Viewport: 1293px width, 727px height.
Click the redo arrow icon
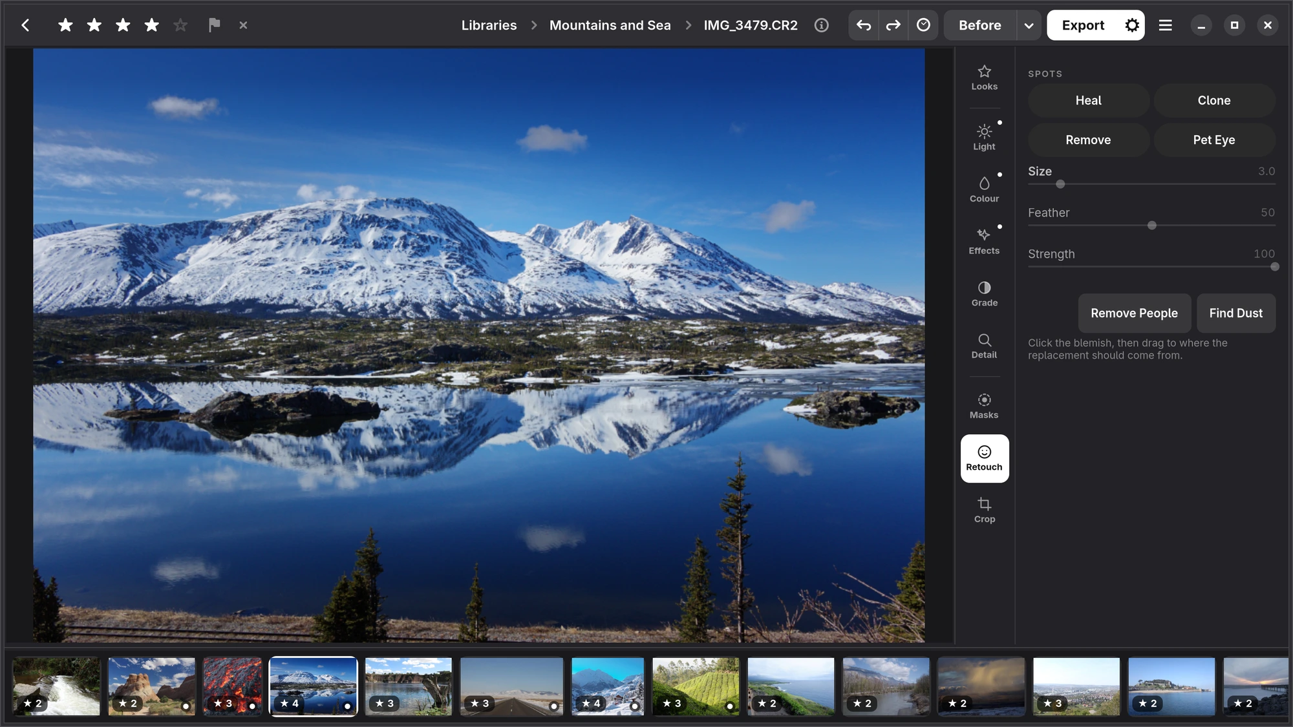[x=893, y=25]
